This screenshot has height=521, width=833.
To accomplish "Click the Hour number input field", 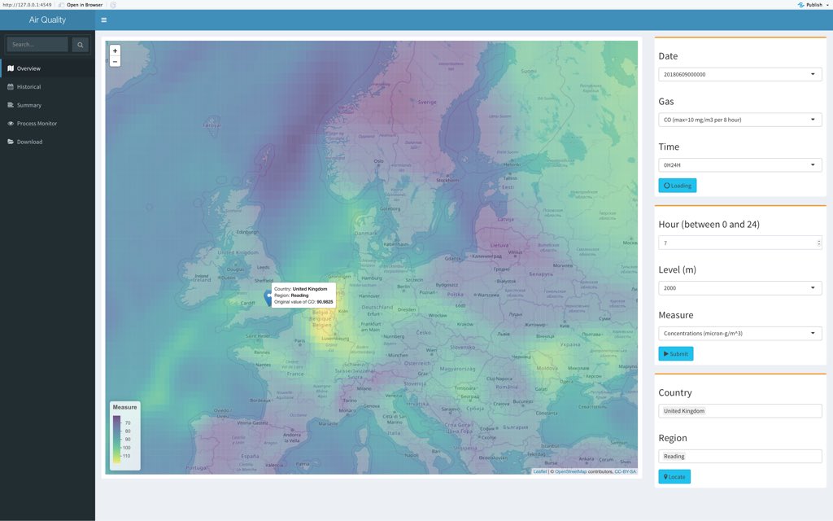I will point(739,243).
